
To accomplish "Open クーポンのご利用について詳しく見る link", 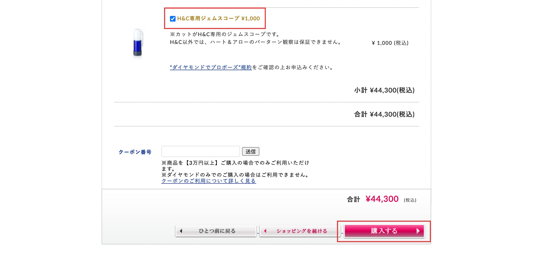I will [209, 181].
